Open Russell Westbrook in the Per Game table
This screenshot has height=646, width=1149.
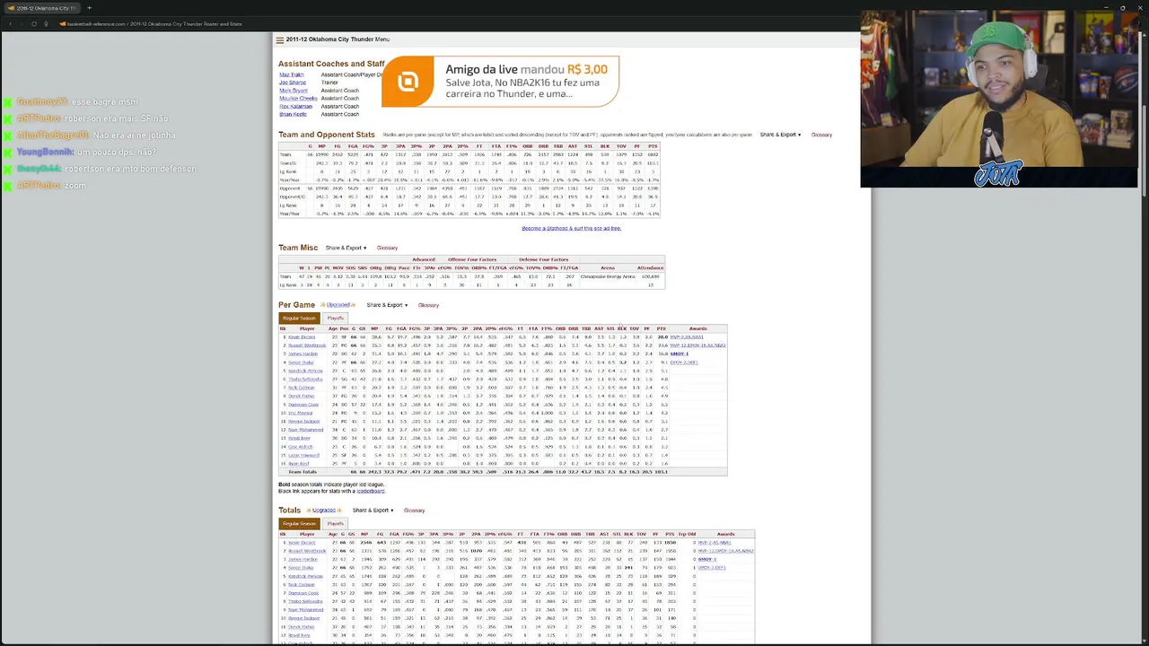click(x=307, y=345)
